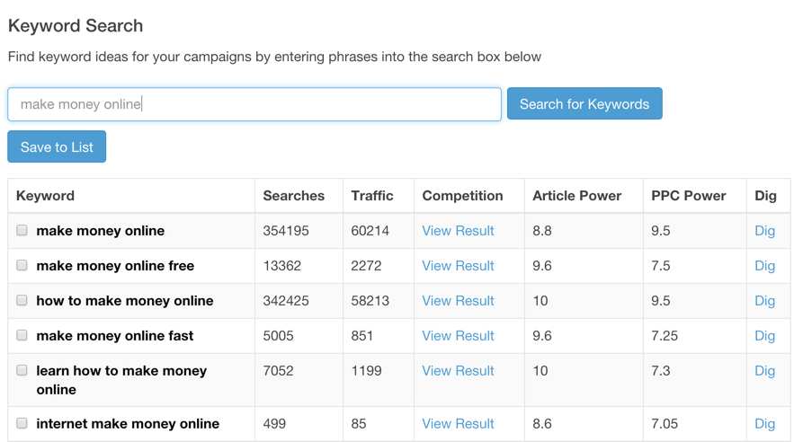
Task: View Result for 'internet make money online'
Action: coord(458,423)
